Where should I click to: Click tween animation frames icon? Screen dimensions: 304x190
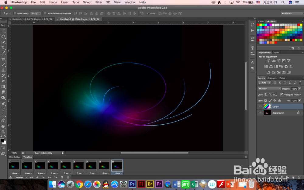tap(56, 178)
